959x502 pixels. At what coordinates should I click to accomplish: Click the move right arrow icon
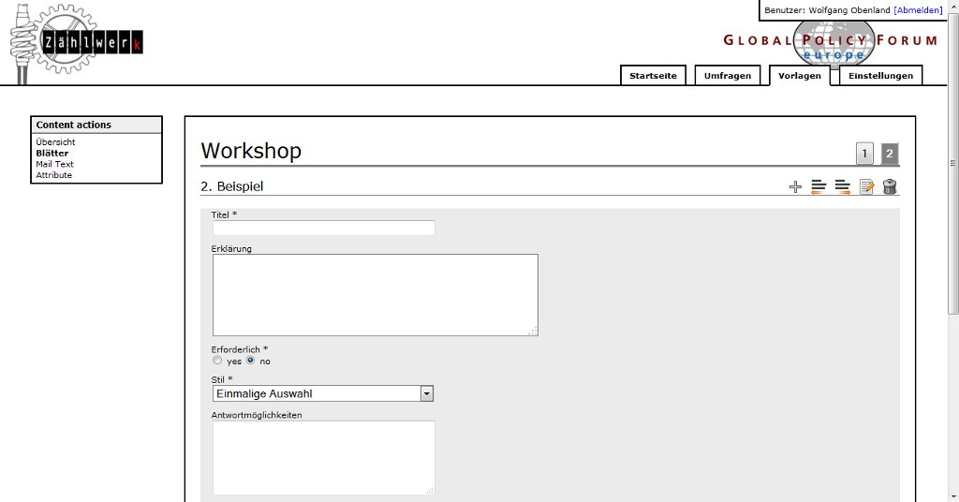point(842,186)
